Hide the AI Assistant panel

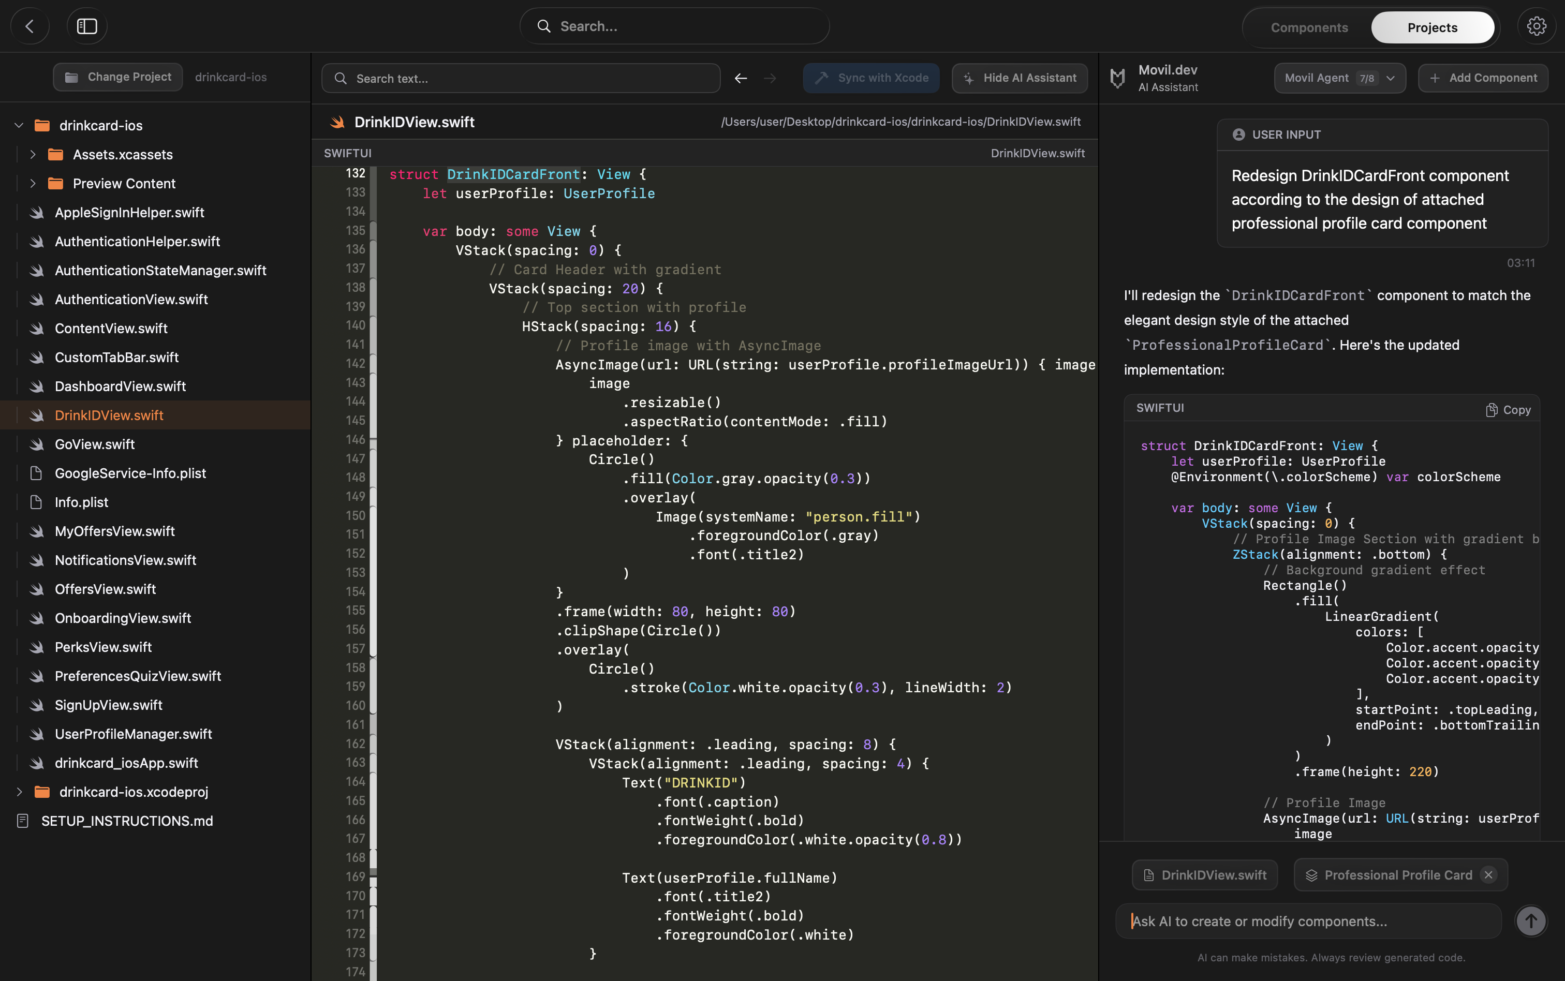(x=1018, y=78)
